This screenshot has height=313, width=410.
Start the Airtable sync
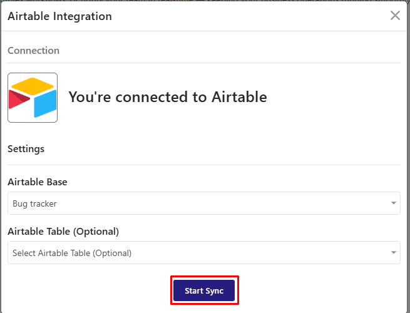click(x=204, y=290)
